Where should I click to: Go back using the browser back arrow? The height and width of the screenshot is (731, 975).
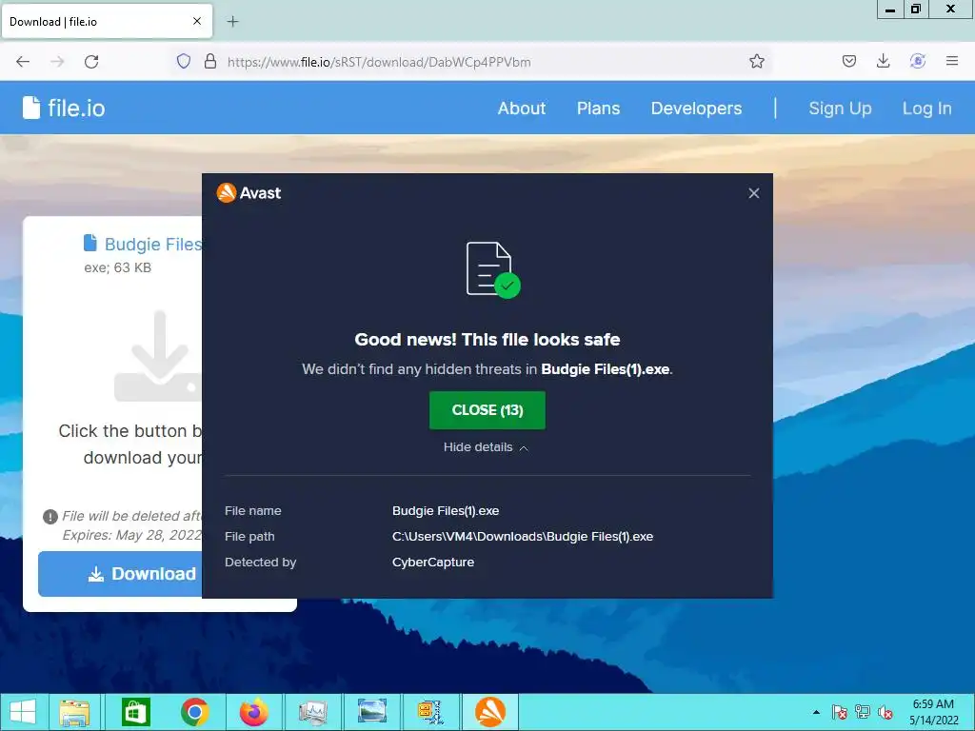(23, 62)
